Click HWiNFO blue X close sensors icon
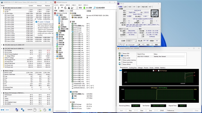The height and width of the screenshot is (113, 202). tap(50, 110)
